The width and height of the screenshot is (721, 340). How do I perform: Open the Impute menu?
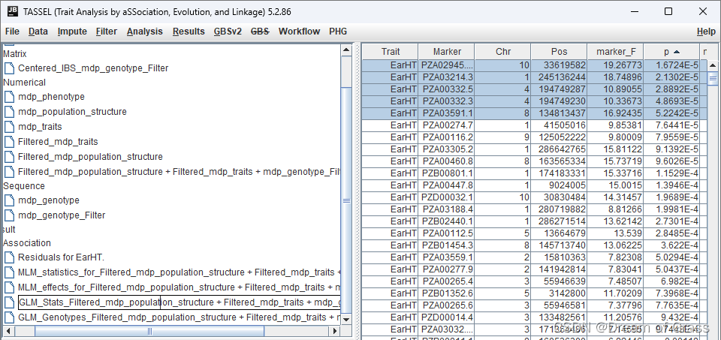72,32
